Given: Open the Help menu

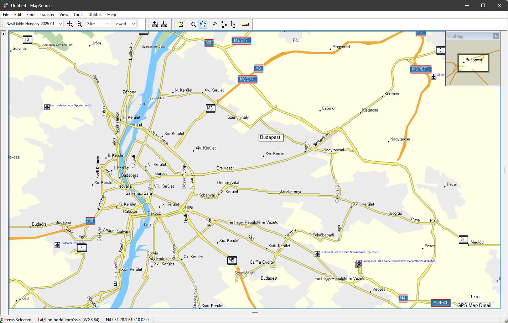Looking at the screenshot, I should point(112,15).
